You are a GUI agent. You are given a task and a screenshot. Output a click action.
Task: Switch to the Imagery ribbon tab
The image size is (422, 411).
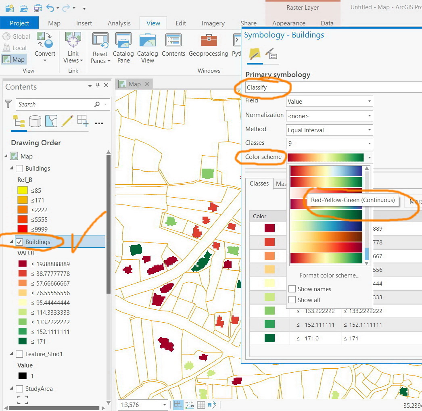(213, 23)
